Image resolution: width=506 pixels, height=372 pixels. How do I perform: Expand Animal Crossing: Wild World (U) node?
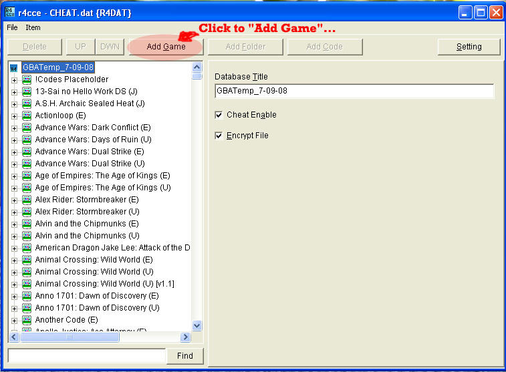(14, 272)
